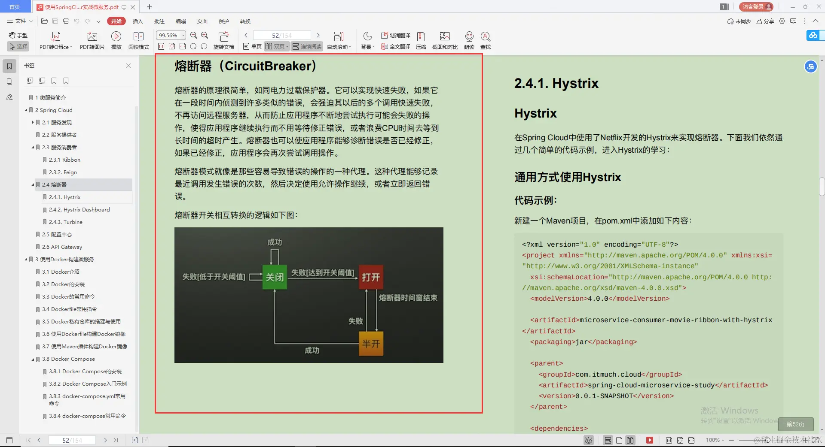
Task: Collapse the 2.4 熔断器 bookmark node
Action: [33, 184]
